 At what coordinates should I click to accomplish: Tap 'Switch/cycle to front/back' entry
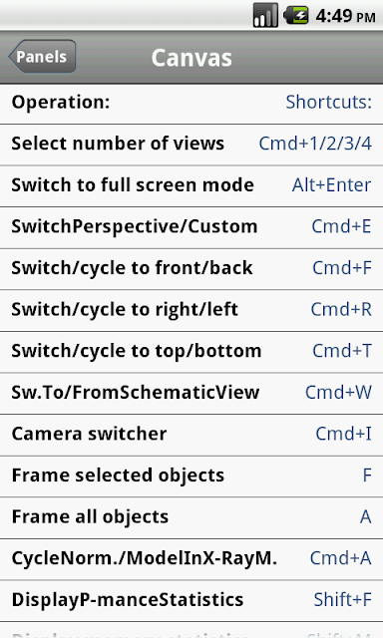coord(191,269)
